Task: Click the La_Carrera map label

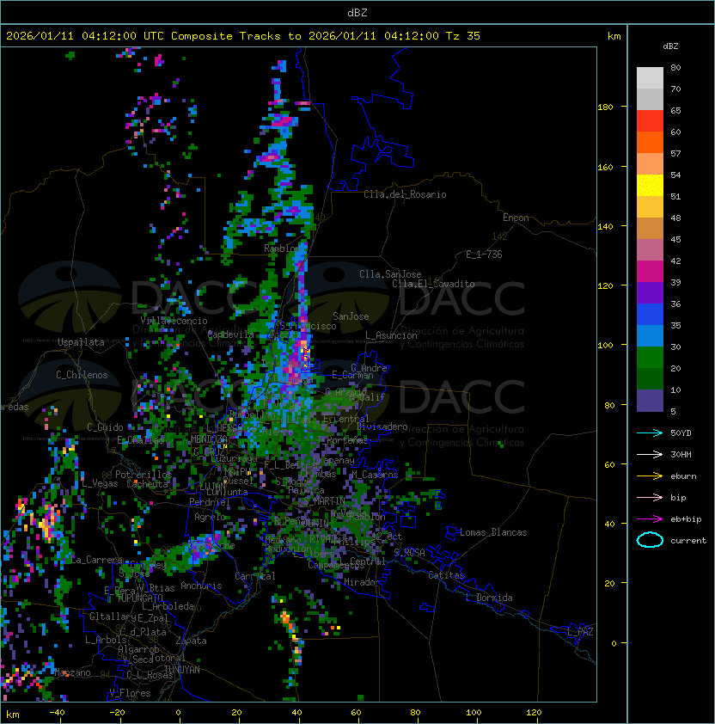Action: (96, 560)
